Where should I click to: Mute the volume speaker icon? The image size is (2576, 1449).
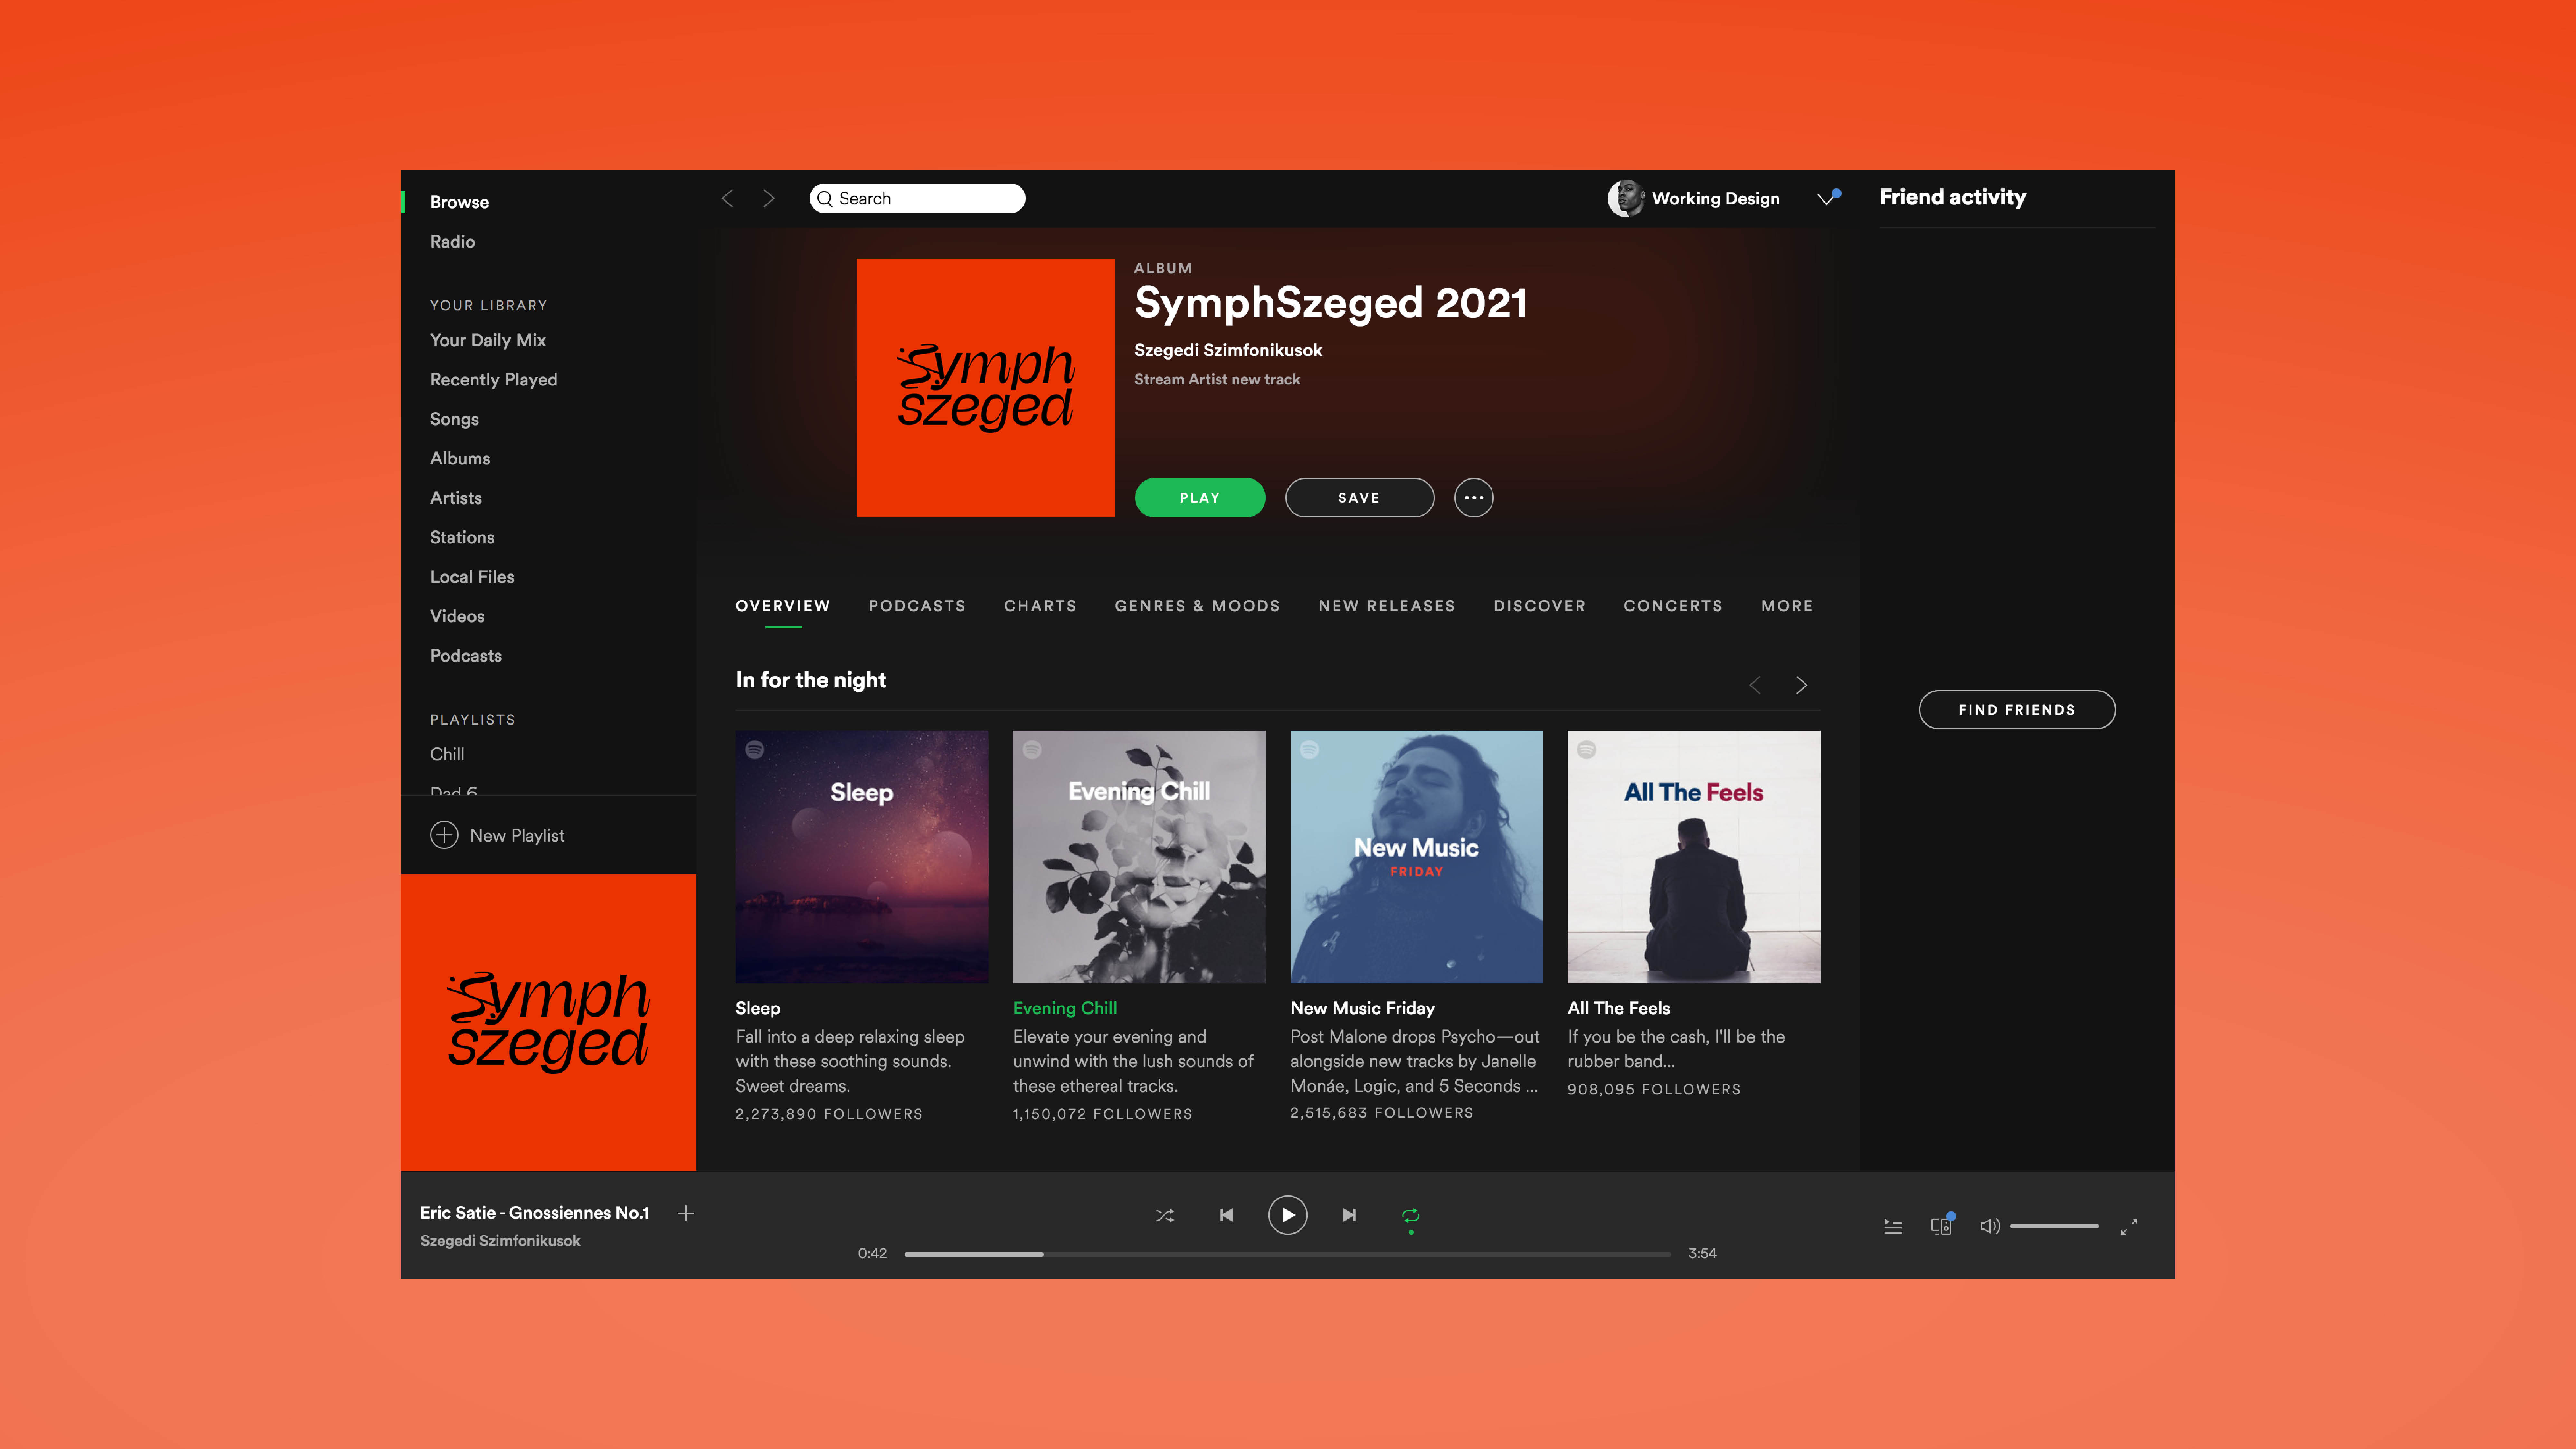(x=1990, y=1226)
